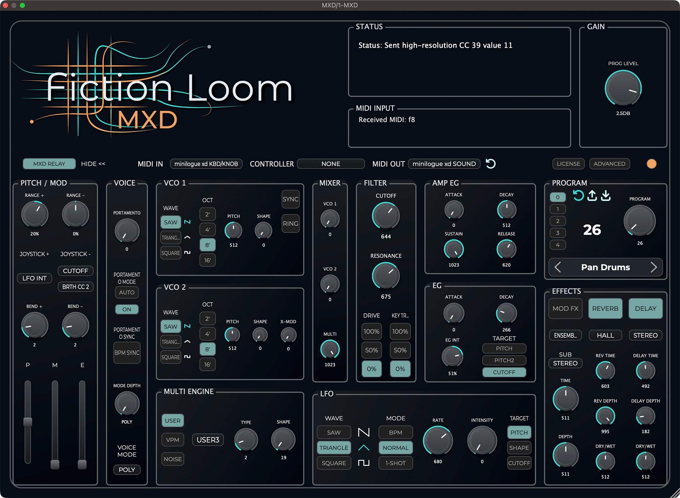
Task: Enable the VCO 1 SYNC button
Action: (290, 199)
